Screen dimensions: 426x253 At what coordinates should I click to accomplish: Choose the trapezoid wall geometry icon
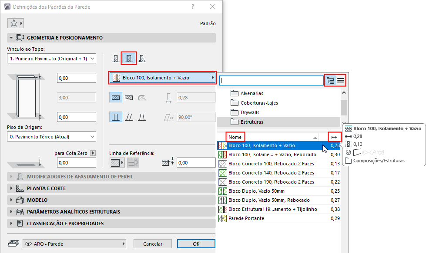[129, 98]
